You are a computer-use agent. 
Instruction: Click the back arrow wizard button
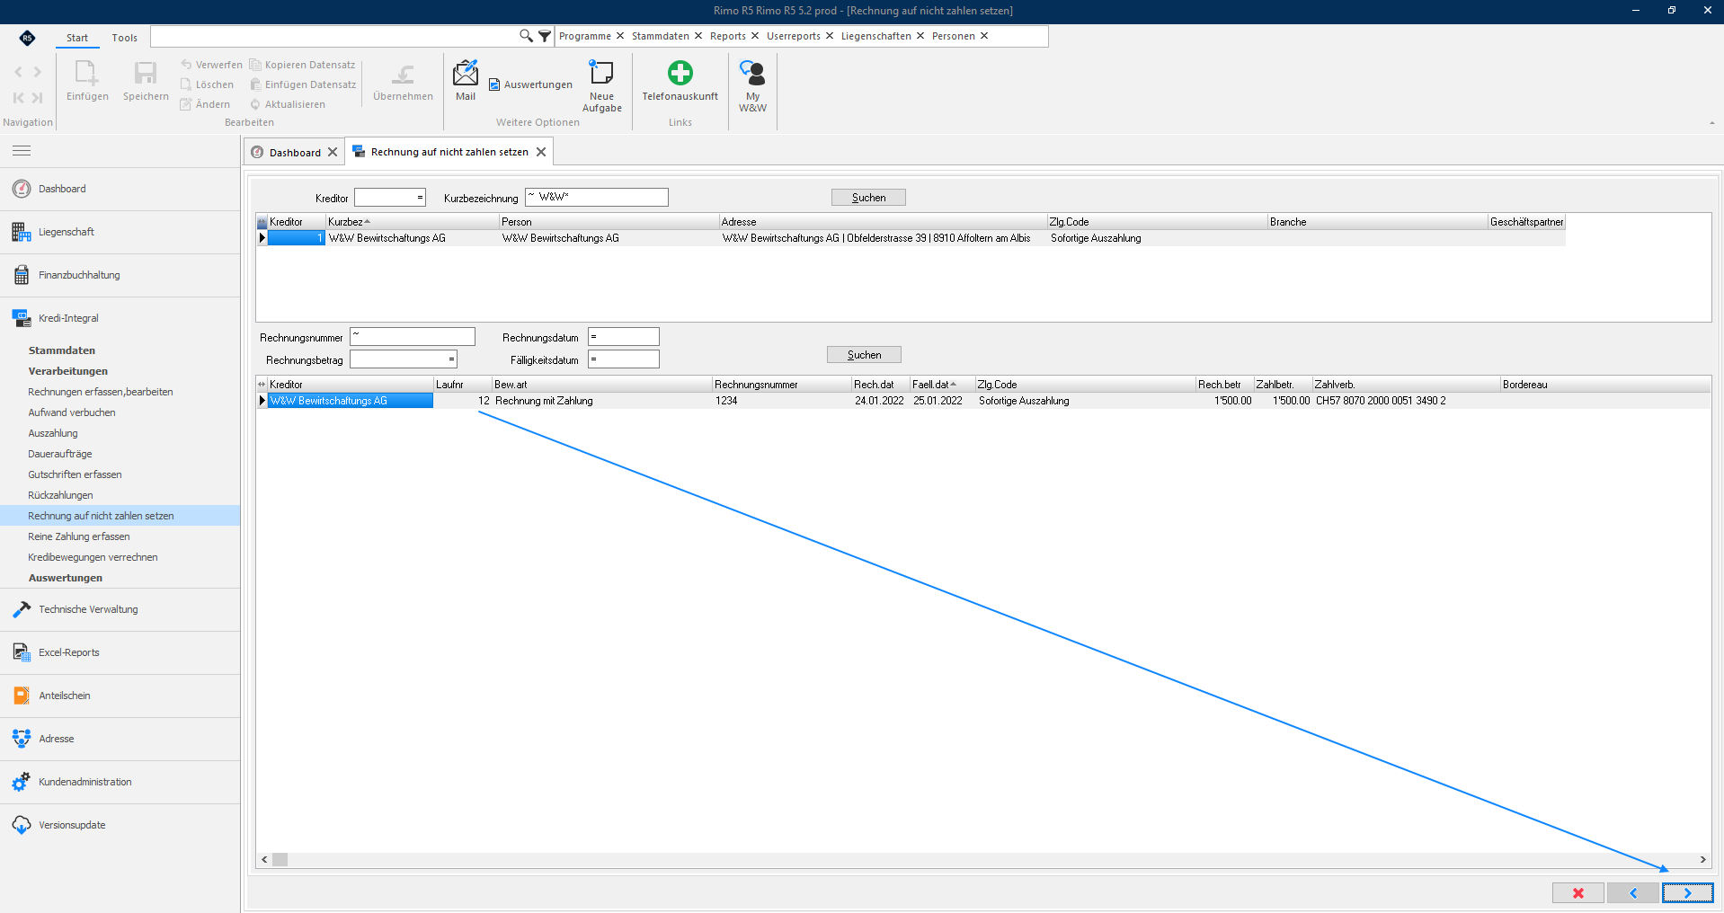[1632, 893]
